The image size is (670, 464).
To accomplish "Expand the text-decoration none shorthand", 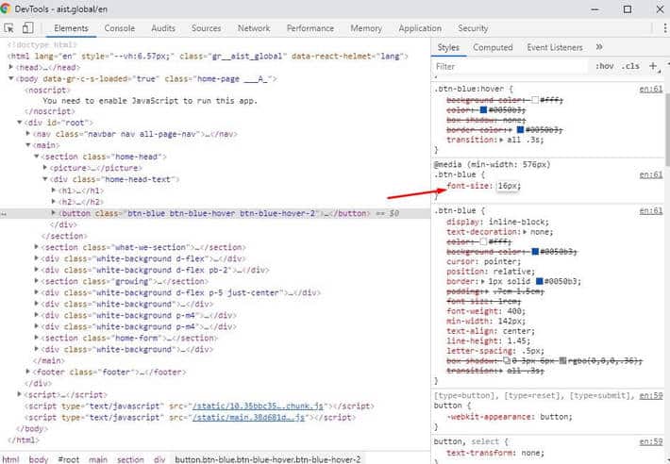I will pos(525,232).
